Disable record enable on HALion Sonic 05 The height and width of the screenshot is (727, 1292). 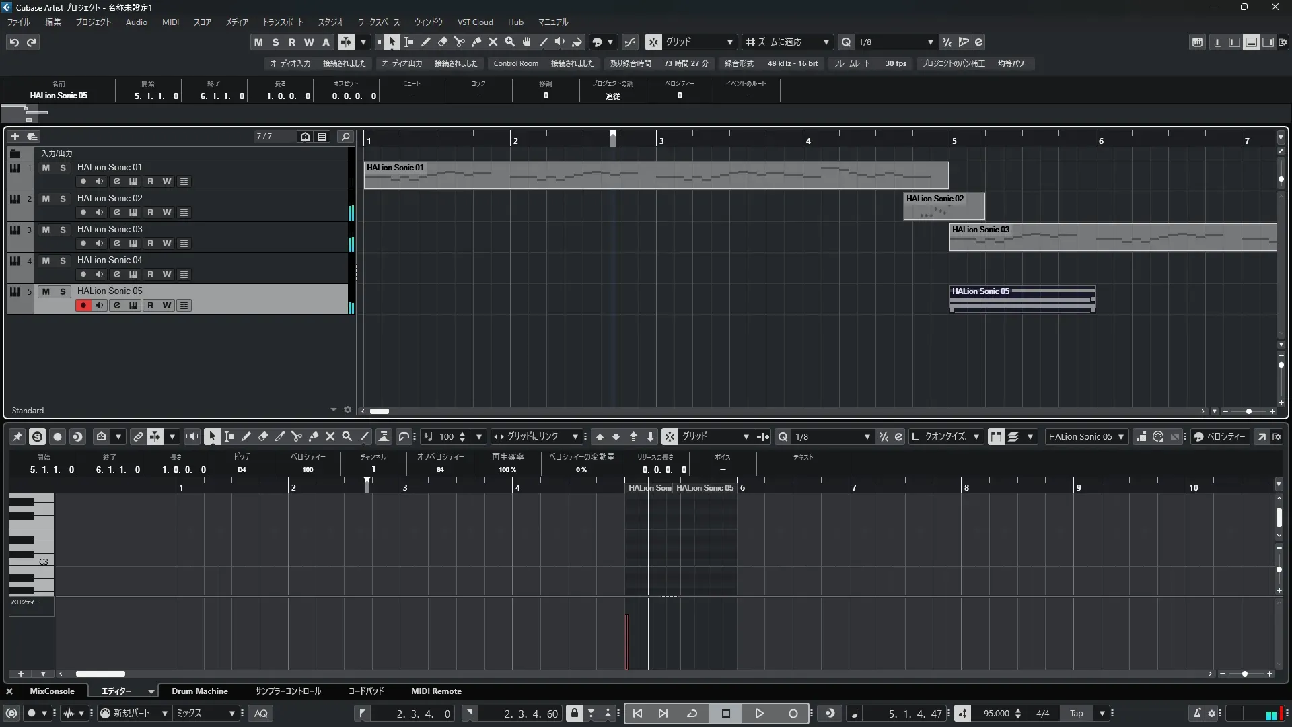[x=83, y=306]
